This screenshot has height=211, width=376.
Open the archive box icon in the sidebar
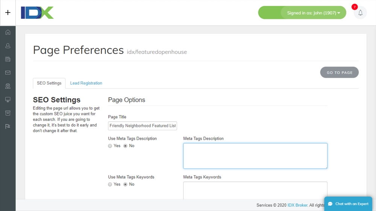click(8, 113)
